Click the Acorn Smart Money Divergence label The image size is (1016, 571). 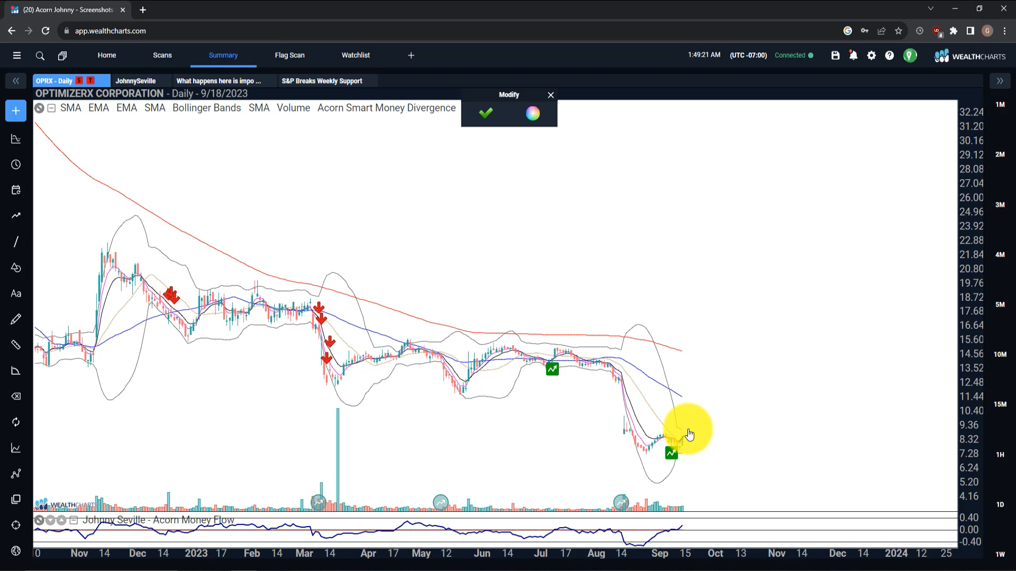pos(386,108)
